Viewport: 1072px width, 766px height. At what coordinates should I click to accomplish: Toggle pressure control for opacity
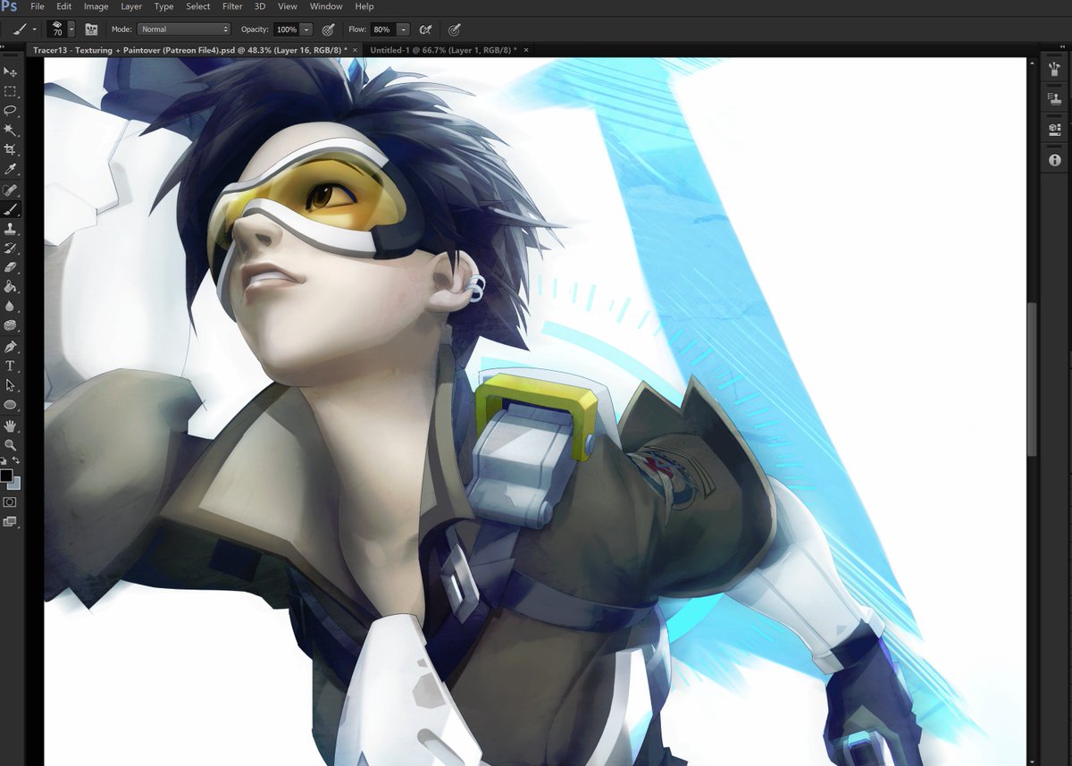[328, 29]
